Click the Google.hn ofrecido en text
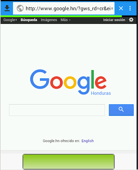 click(61, 141)
